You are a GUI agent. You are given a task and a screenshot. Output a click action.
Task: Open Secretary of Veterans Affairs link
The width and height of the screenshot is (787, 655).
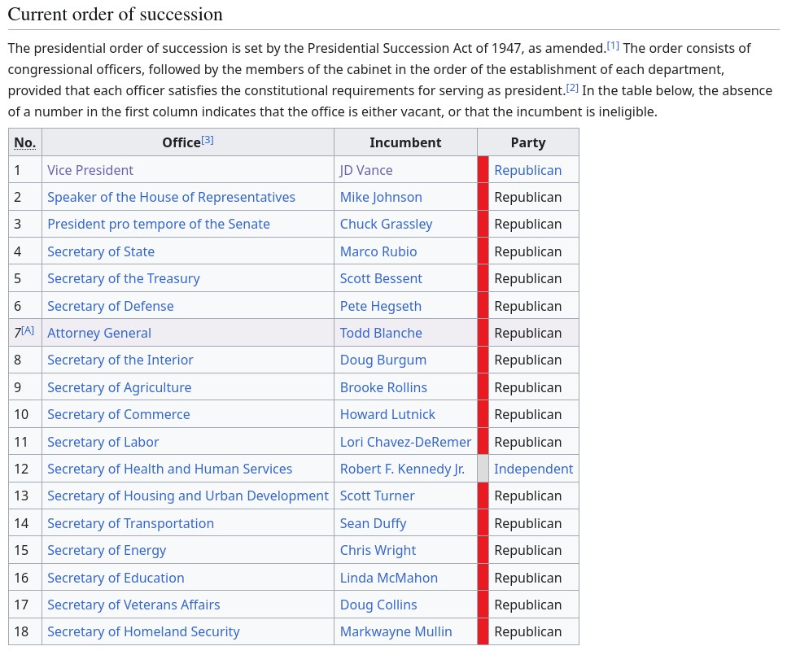[x=134, y=605]
